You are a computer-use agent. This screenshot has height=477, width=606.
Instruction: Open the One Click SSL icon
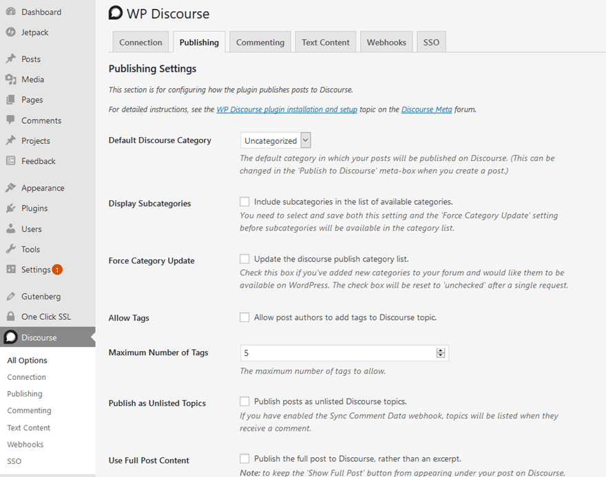point(12,316)
